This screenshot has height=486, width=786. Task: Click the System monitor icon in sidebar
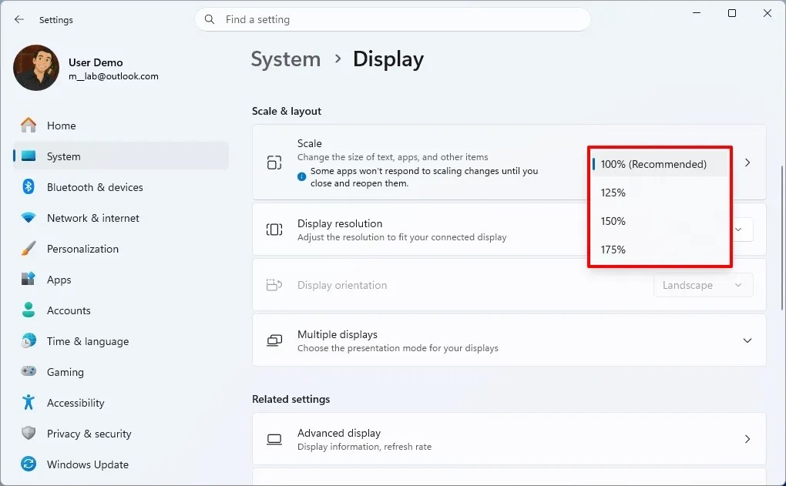(x=29, y=156)
